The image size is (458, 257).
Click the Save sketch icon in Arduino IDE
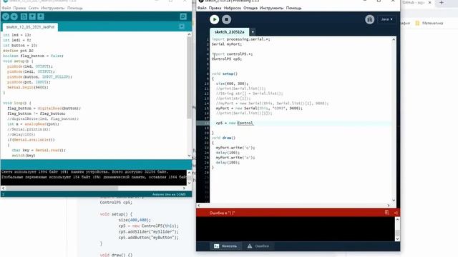(41, 16)
